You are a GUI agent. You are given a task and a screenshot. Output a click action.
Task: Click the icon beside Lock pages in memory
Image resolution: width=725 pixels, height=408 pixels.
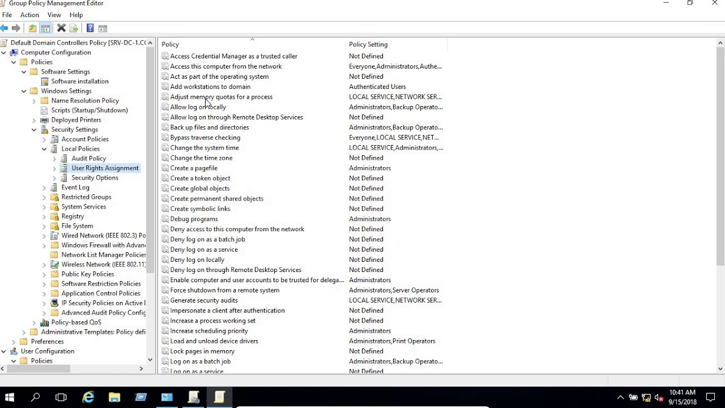click(165, 351)
